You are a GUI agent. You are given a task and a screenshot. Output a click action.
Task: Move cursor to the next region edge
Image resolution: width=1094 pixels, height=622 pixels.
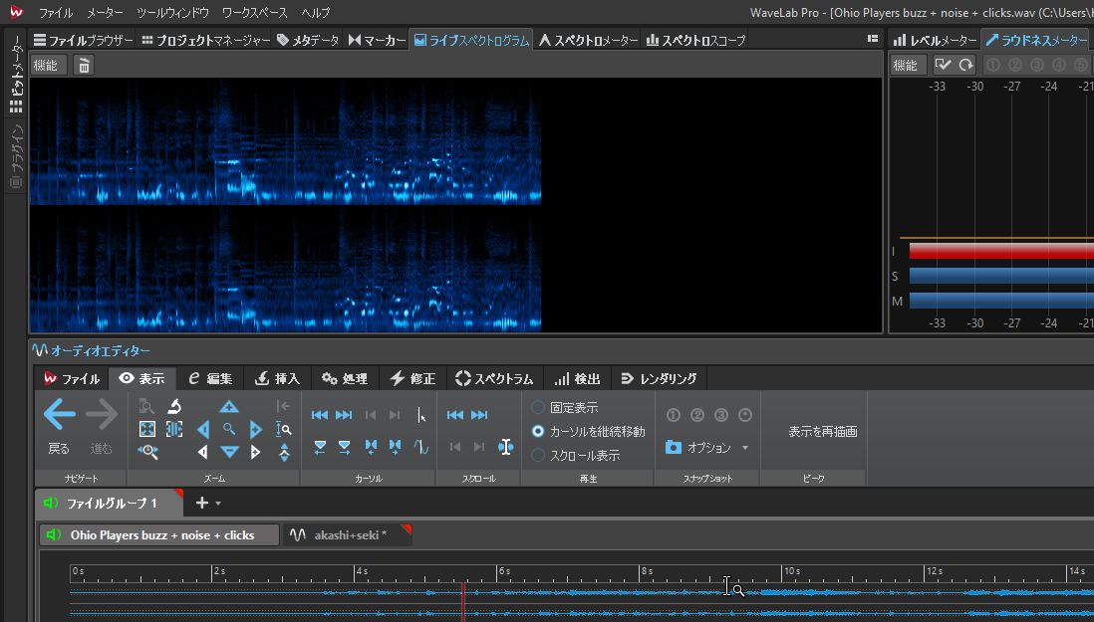coord(395,447)
